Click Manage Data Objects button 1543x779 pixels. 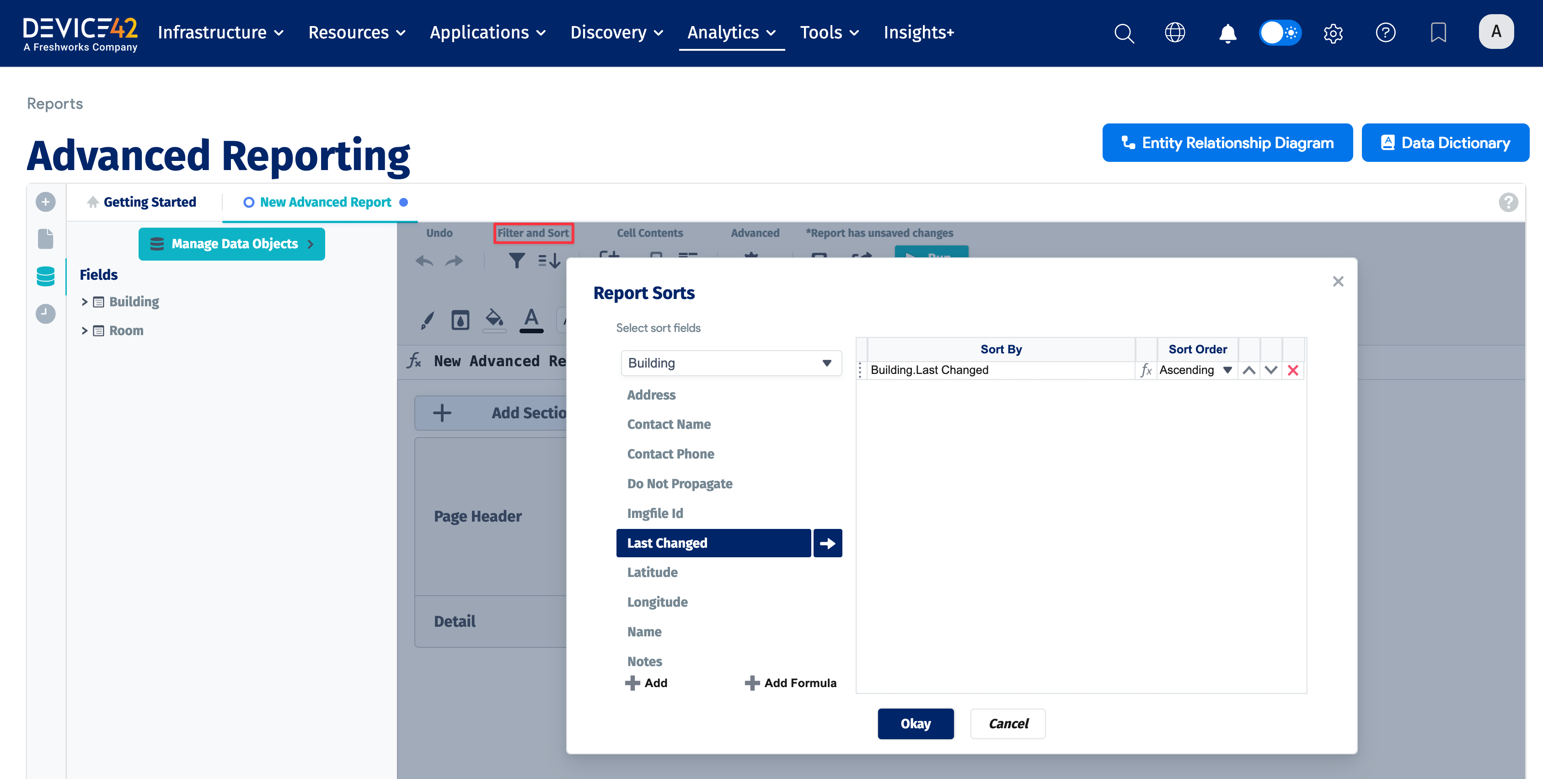232,244
